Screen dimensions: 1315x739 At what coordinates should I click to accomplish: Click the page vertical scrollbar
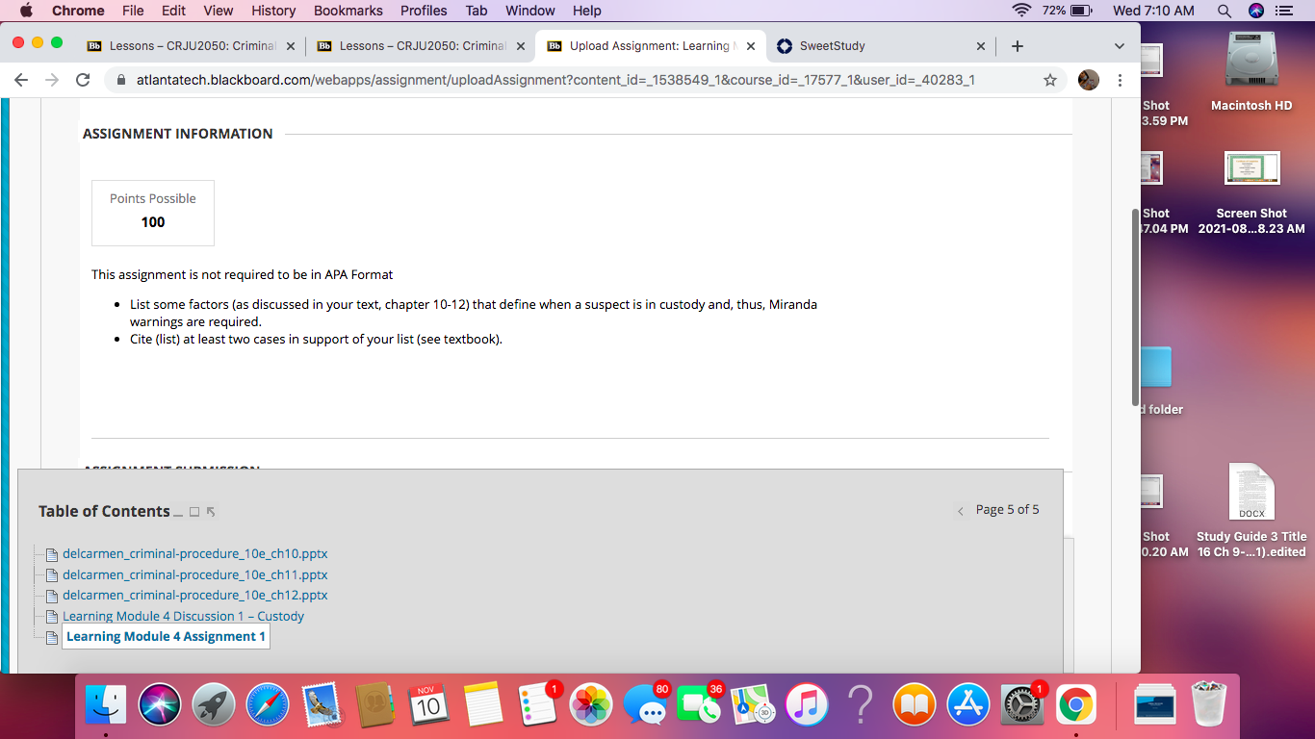click(1136, 306)
